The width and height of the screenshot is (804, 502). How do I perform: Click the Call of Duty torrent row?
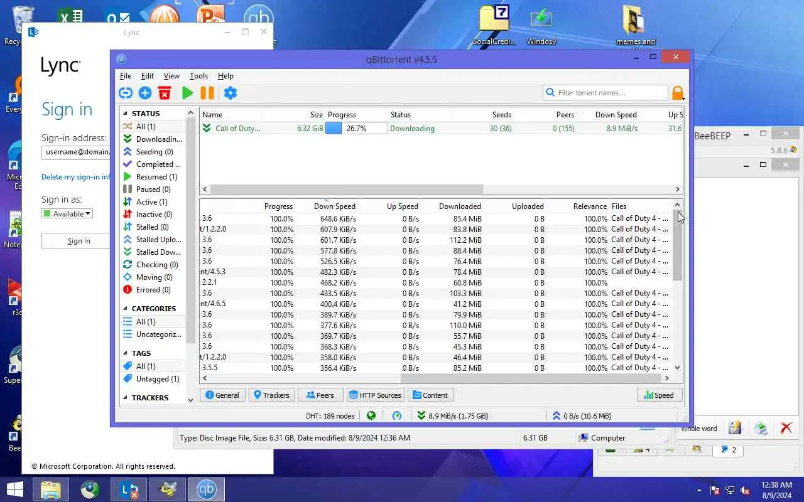(x=441, y=129)
